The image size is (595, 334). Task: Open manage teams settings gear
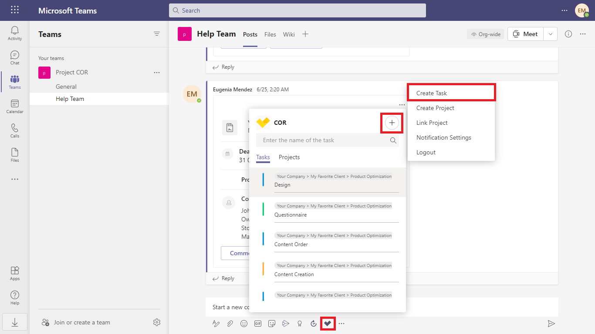click(157, 322)
